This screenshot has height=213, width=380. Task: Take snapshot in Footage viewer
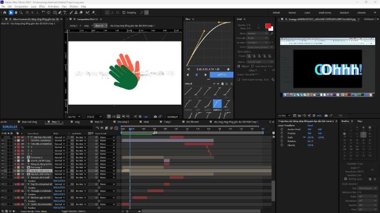point(326,115)
